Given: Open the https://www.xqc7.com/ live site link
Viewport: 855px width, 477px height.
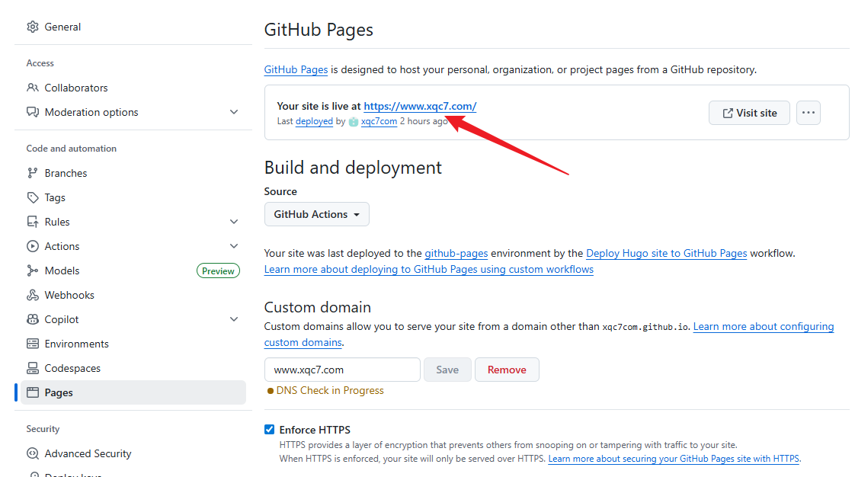Looking at the screenshot, I should [x=420, y=107].
